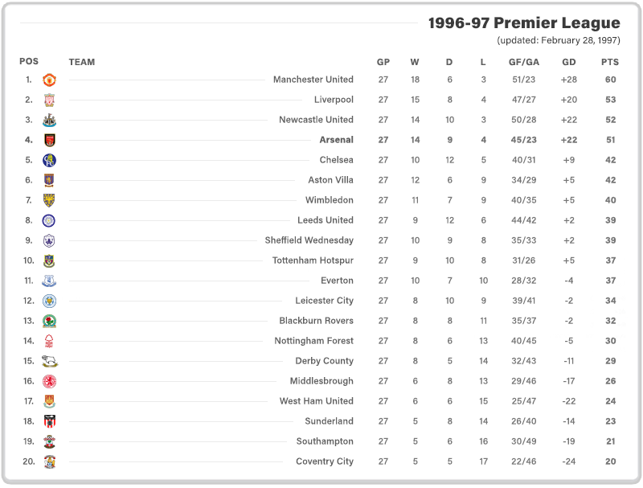Open the Tottenham Hotspur team name
The image size is (643, 488).
[x=313, y=260]
